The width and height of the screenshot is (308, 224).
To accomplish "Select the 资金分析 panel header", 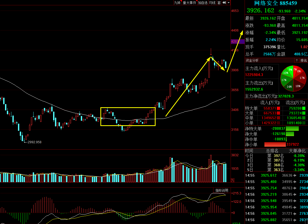I will pos(252,60).
